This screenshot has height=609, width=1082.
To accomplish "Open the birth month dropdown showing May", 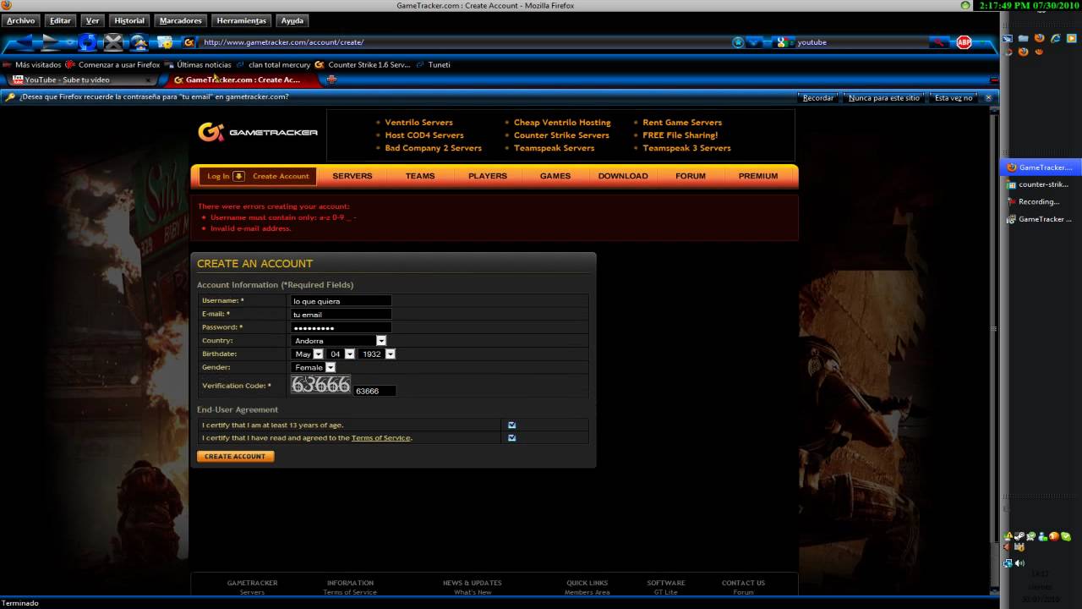I will [x=307, y=354].
